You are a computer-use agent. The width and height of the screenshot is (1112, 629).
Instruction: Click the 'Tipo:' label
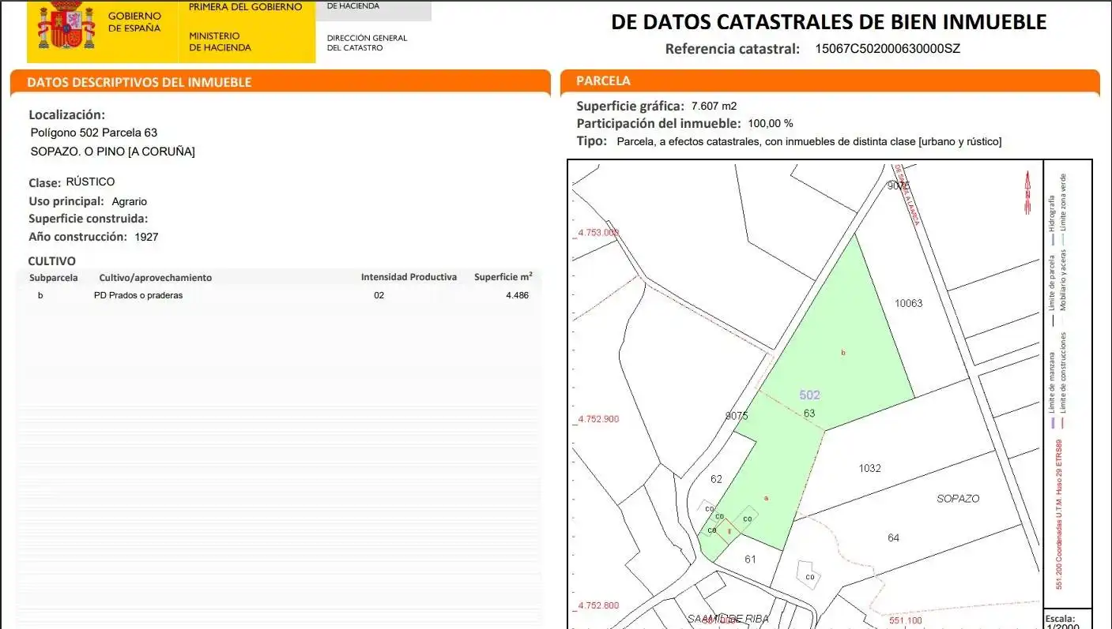point(592,140)
